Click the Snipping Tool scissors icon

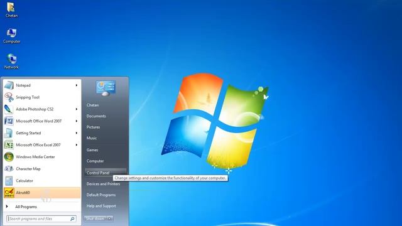[x=9, y=97]
